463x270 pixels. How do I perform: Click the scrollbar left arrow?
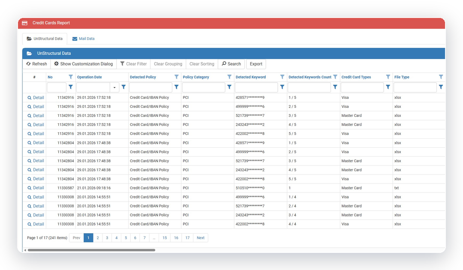coord(25,250)
